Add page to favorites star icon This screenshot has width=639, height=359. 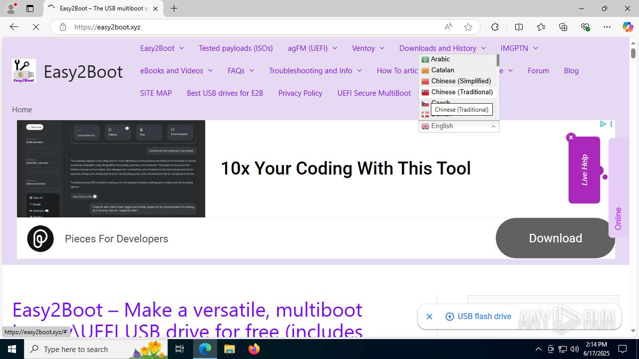tap(468, 27)
